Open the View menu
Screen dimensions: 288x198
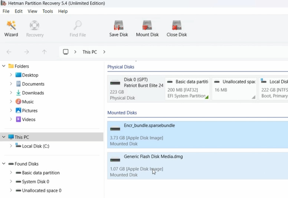pyautogui.click(x=33, y=11)
